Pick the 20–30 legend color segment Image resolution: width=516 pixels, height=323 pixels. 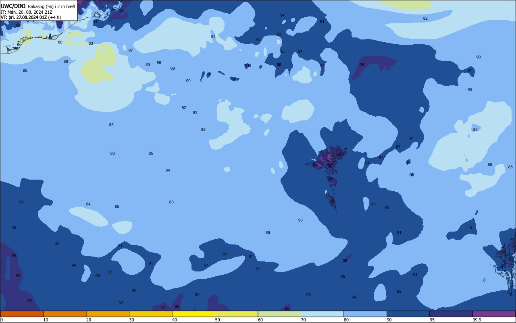108,314
